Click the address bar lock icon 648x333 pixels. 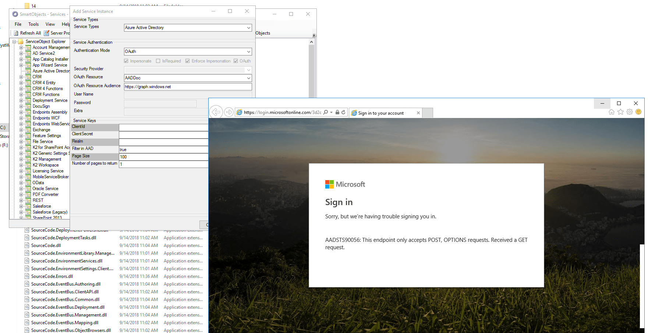point(337,112)
